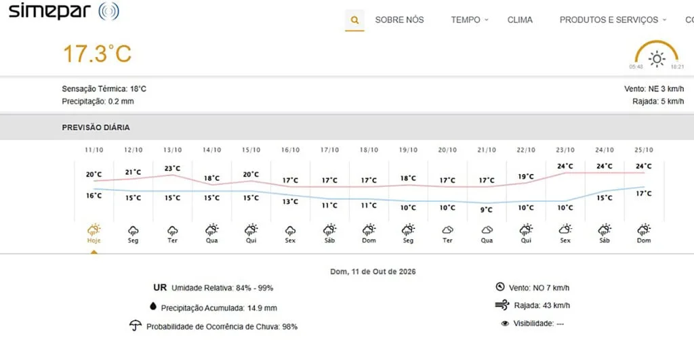Select Dom weather icon for 18/10
The height and width of the screenshot is (340, 694).
click(369, 230)
